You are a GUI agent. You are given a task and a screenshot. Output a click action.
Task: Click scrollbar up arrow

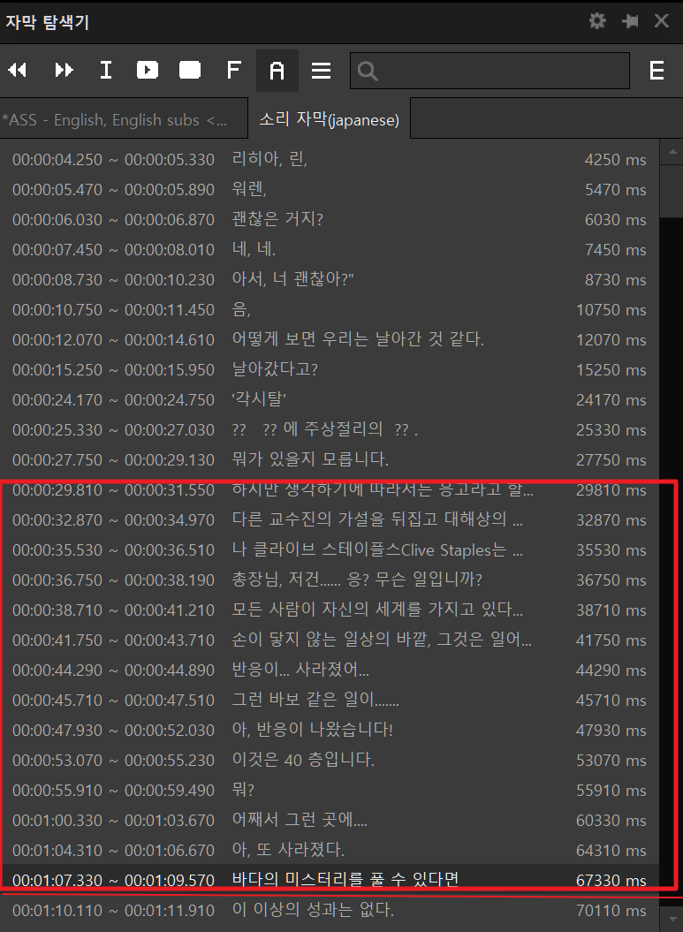[672, 153]
